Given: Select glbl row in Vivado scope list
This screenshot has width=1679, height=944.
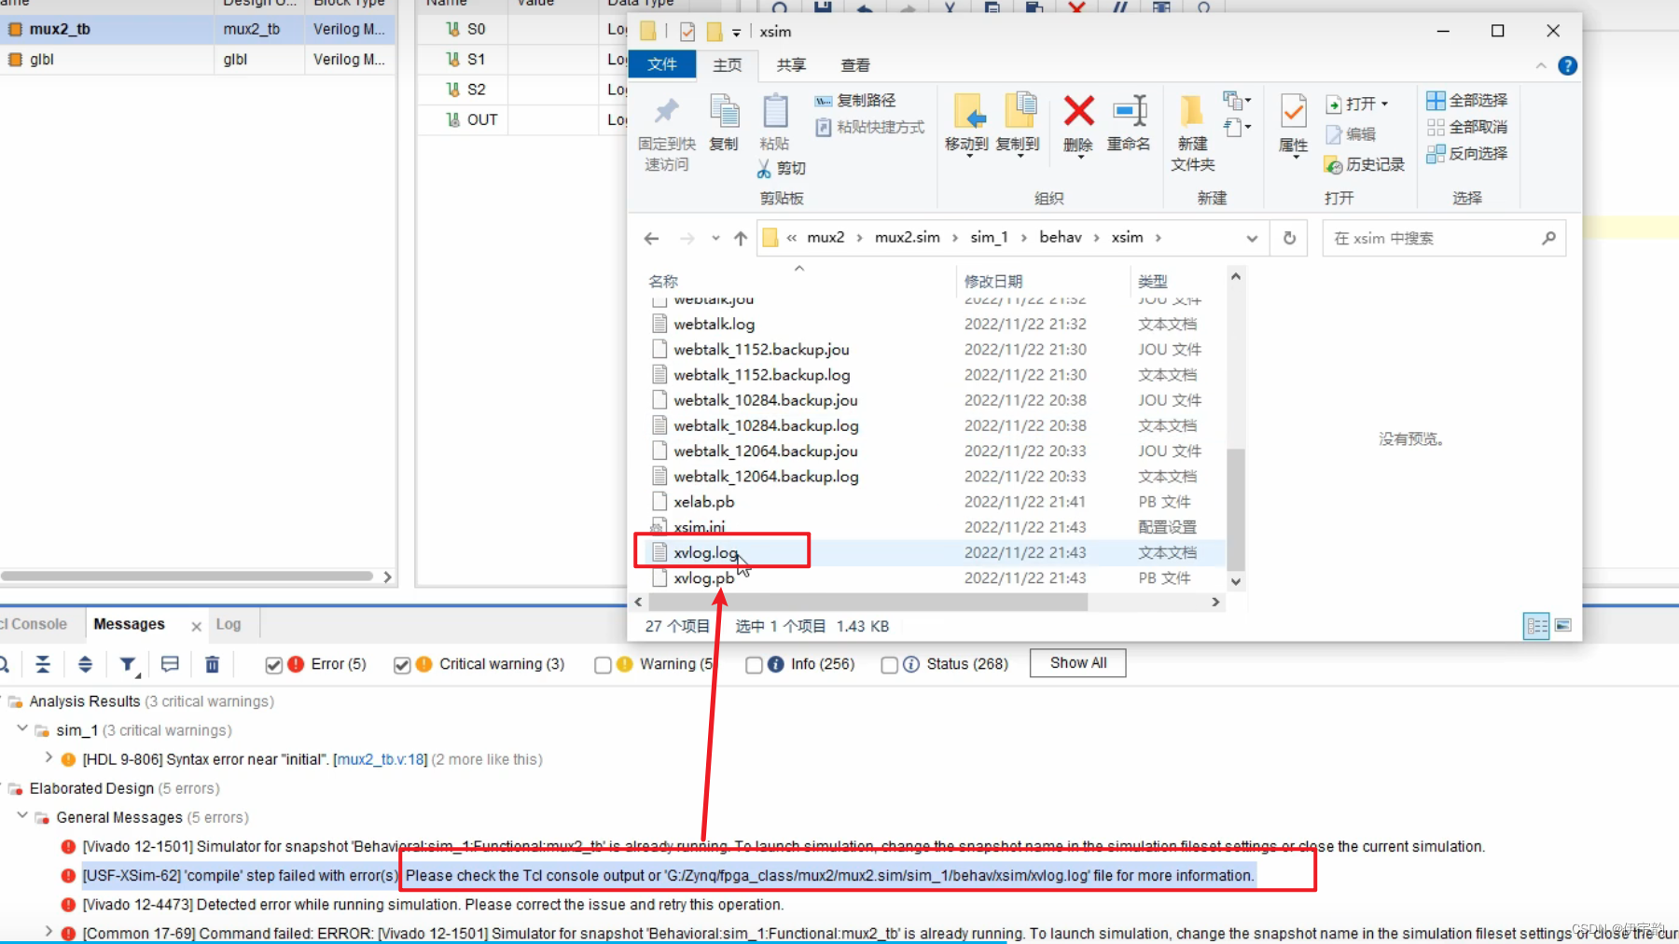Looking at the screenshot, I should tap(198, 60).
